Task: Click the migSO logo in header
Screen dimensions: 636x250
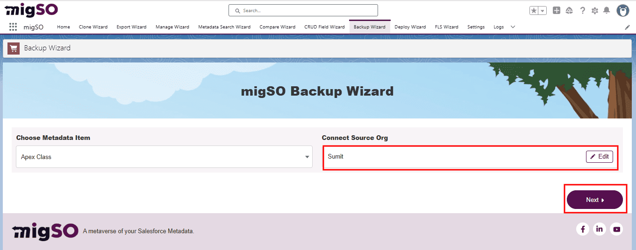Action: click(x=31, y=9)
